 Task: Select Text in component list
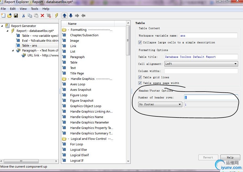(x=73, y=68)
